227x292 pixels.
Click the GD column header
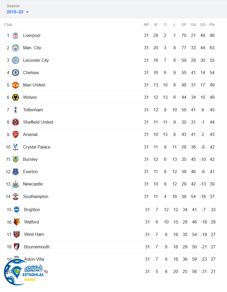(203, 25)
